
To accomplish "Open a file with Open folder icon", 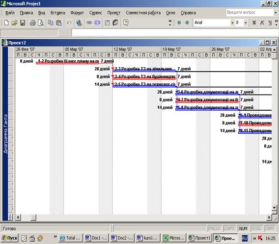I will coord(14,23).
